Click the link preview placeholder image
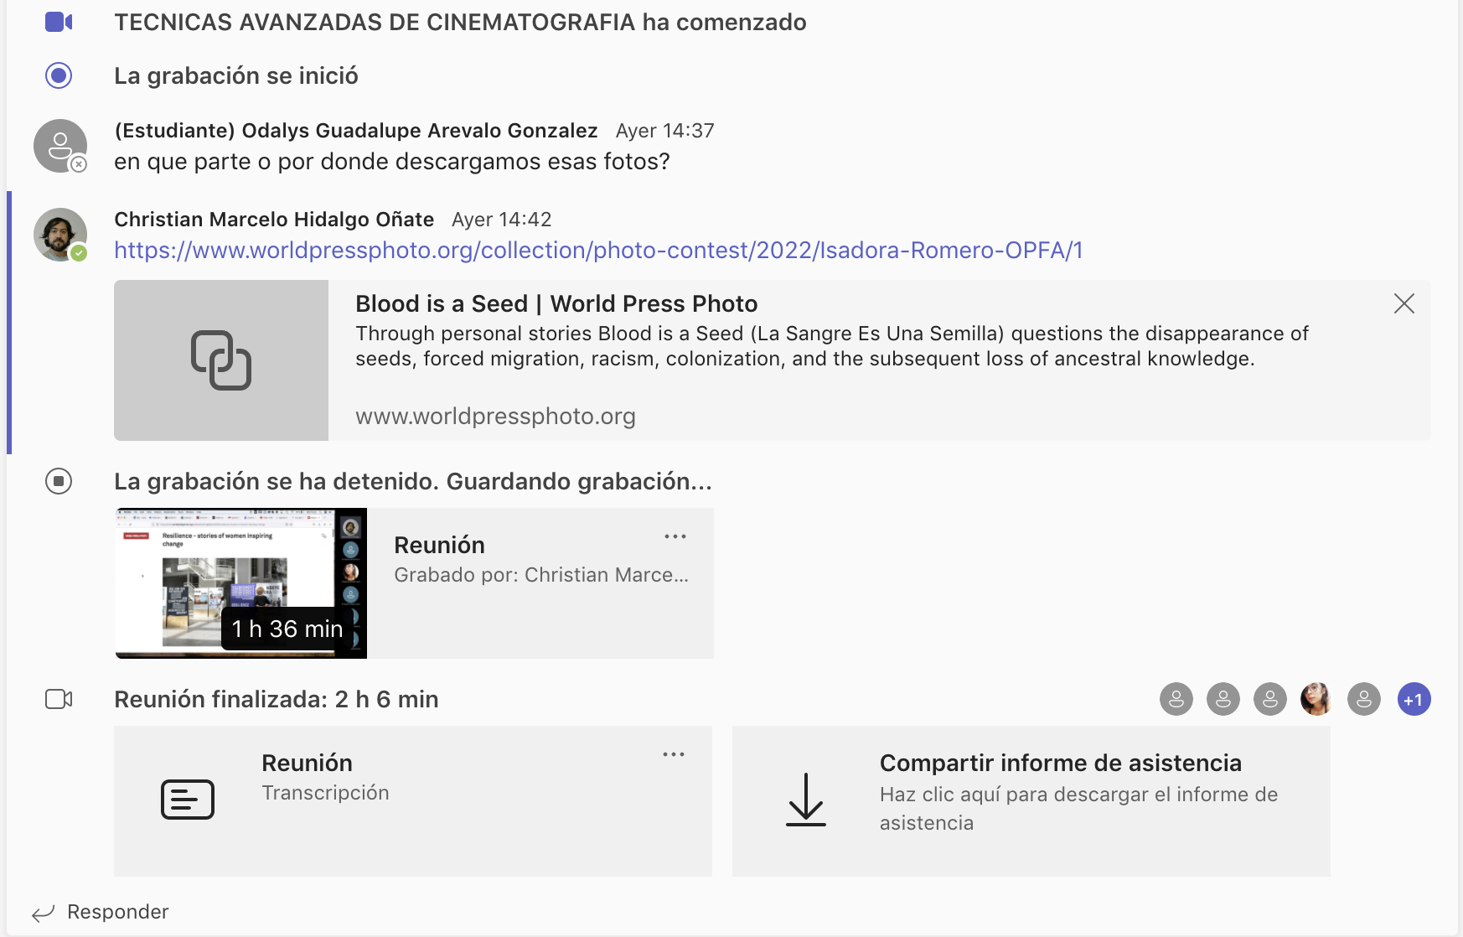 [x=221, y=360]
